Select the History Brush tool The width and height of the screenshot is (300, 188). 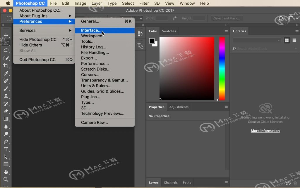click(6, 104)
